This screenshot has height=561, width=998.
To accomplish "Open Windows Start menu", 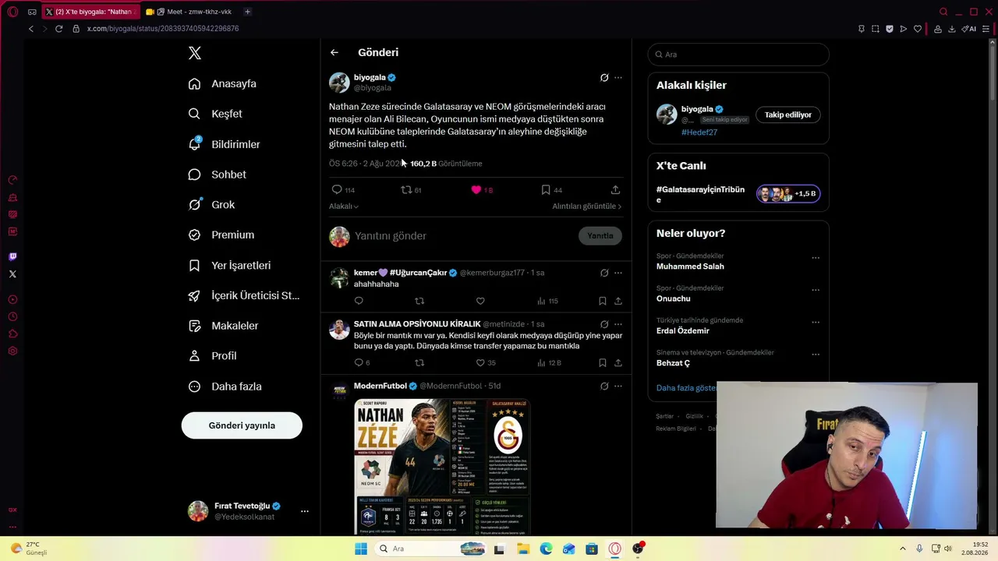I will (360, 549).
